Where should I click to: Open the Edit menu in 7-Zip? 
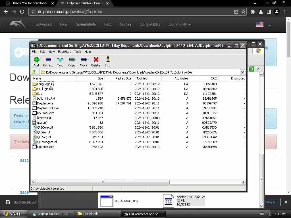coord(42,52)
